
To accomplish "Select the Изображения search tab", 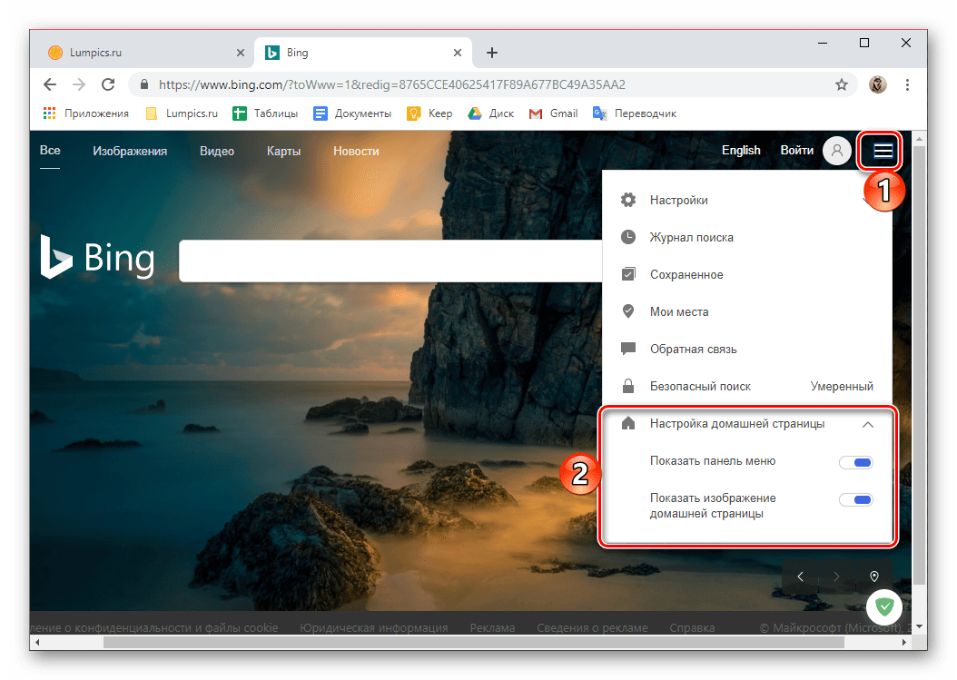I will [x=130, y=151].
